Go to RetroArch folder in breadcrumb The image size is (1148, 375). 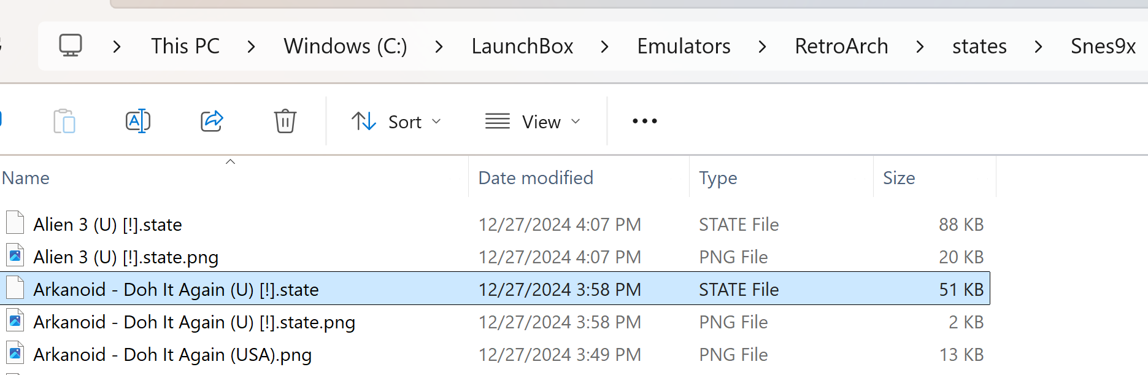(841, 46)
